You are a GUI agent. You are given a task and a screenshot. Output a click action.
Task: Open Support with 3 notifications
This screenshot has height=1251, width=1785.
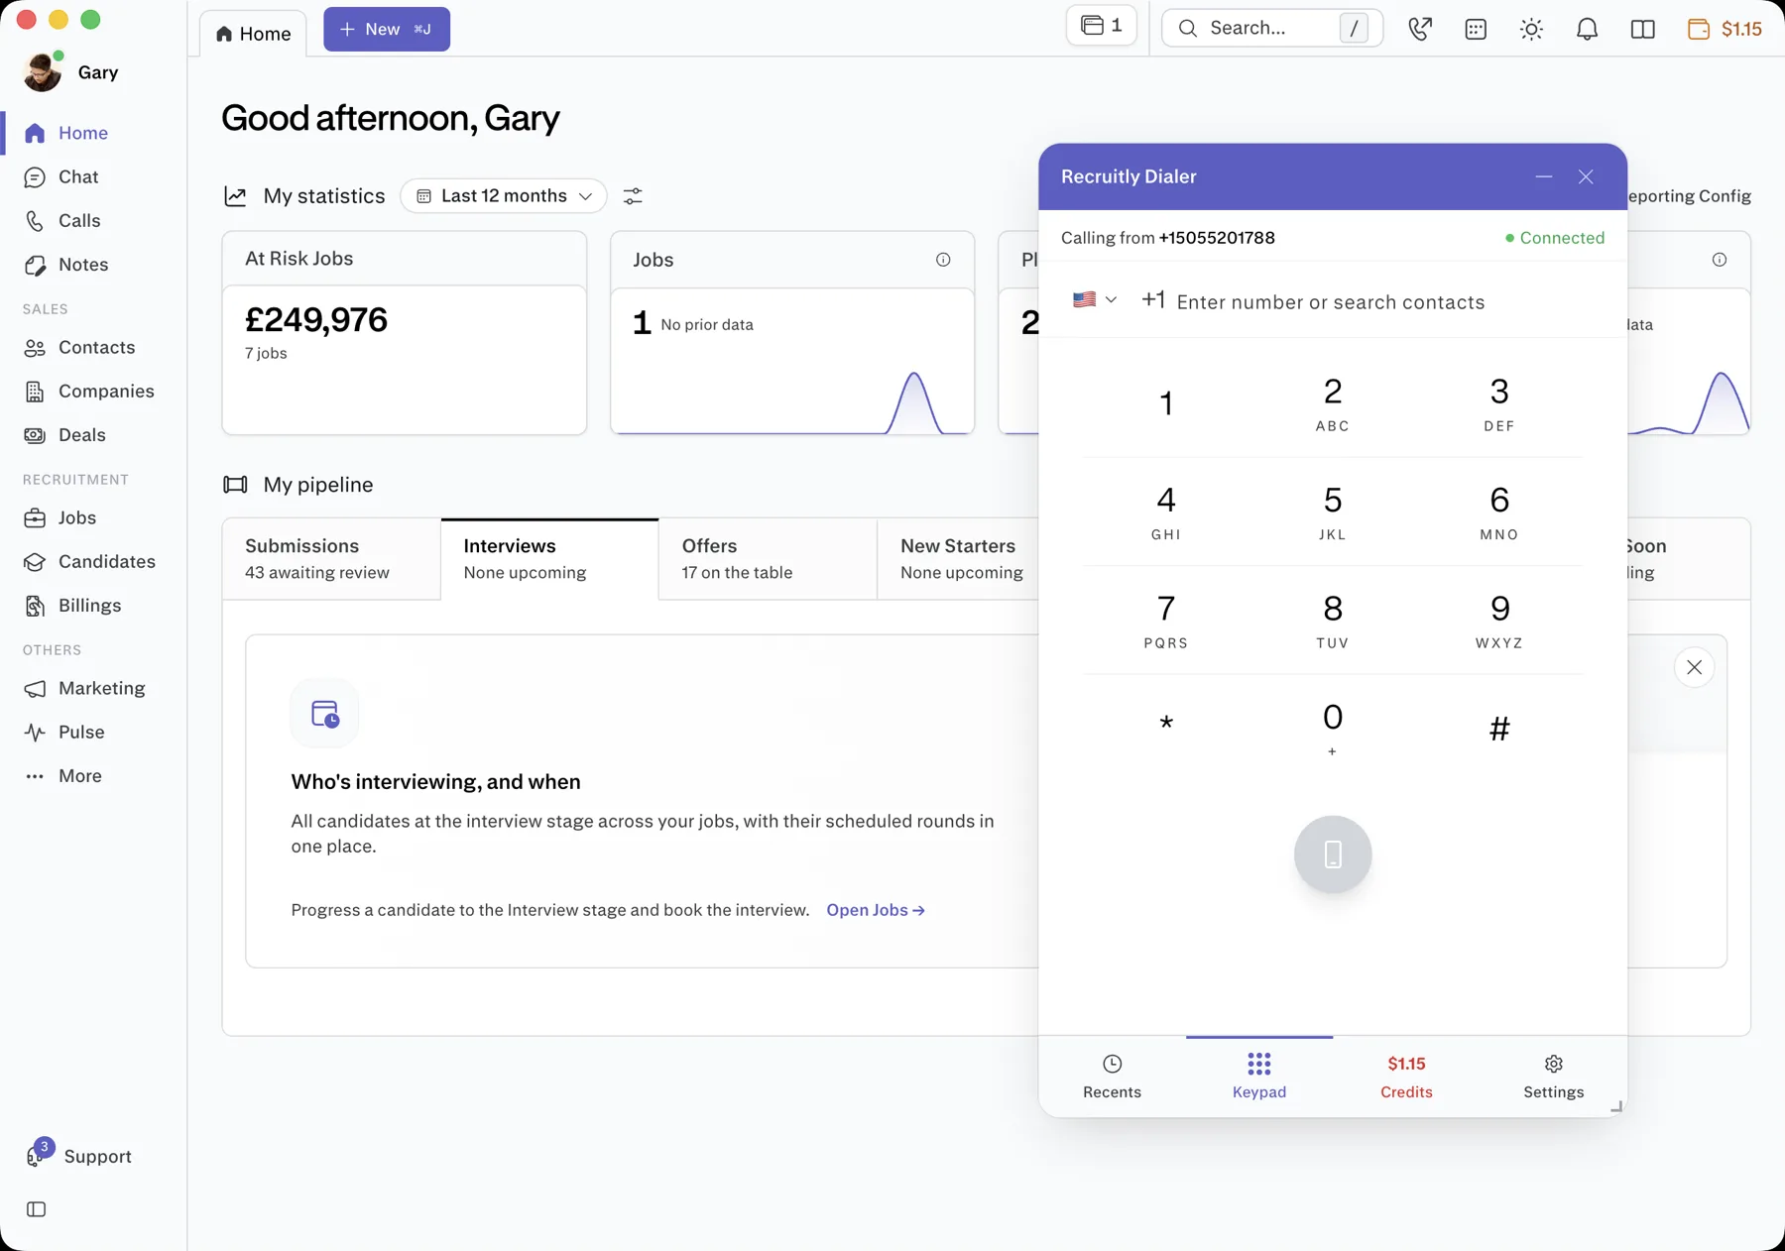[x=79, y=1155]
